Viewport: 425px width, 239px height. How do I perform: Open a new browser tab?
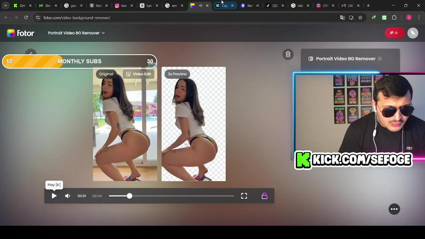(x=368, y=6)
